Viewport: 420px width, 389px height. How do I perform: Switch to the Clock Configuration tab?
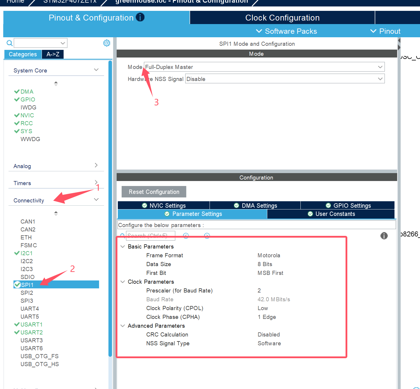[282, 18]
